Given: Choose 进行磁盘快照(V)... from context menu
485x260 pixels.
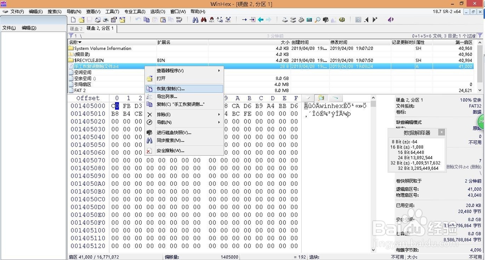Looking at the screenshot, I should pos(184,132).
